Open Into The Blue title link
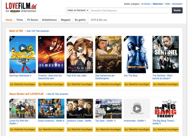Image resolution: width=189 pixels, height=136 pixels. click(x=130, y=76)
